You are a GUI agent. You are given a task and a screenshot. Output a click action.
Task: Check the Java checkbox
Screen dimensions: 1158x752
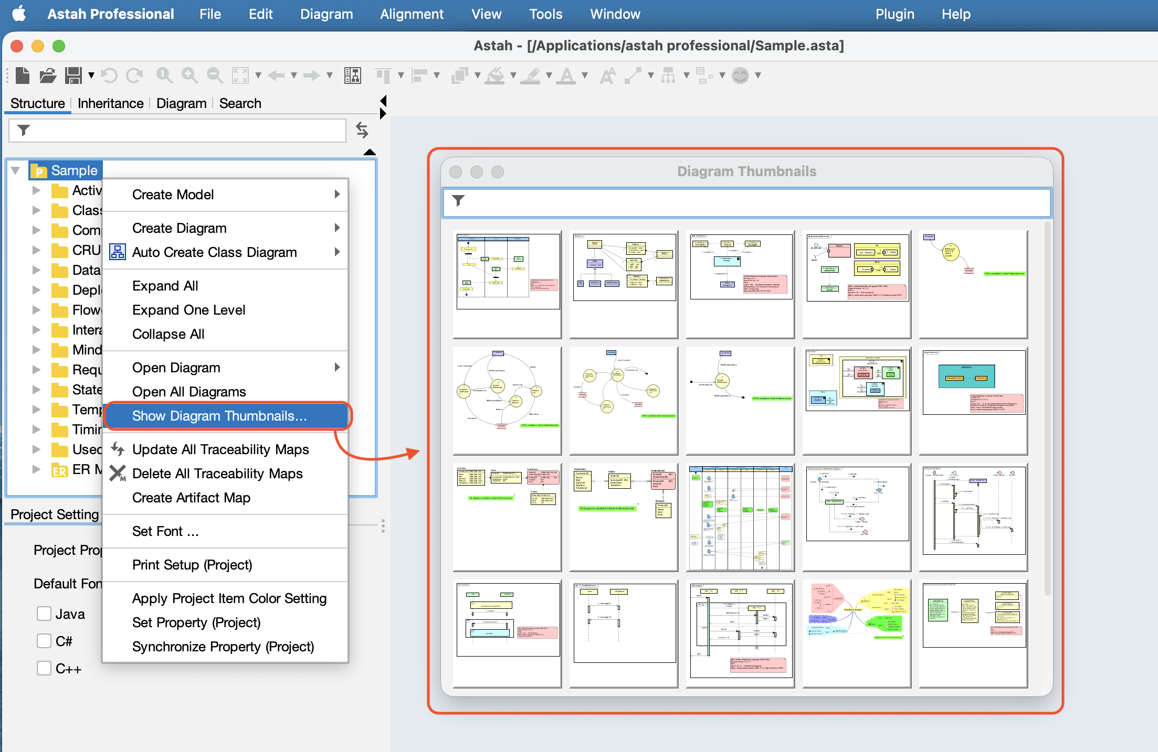click(x=44, y=614)
